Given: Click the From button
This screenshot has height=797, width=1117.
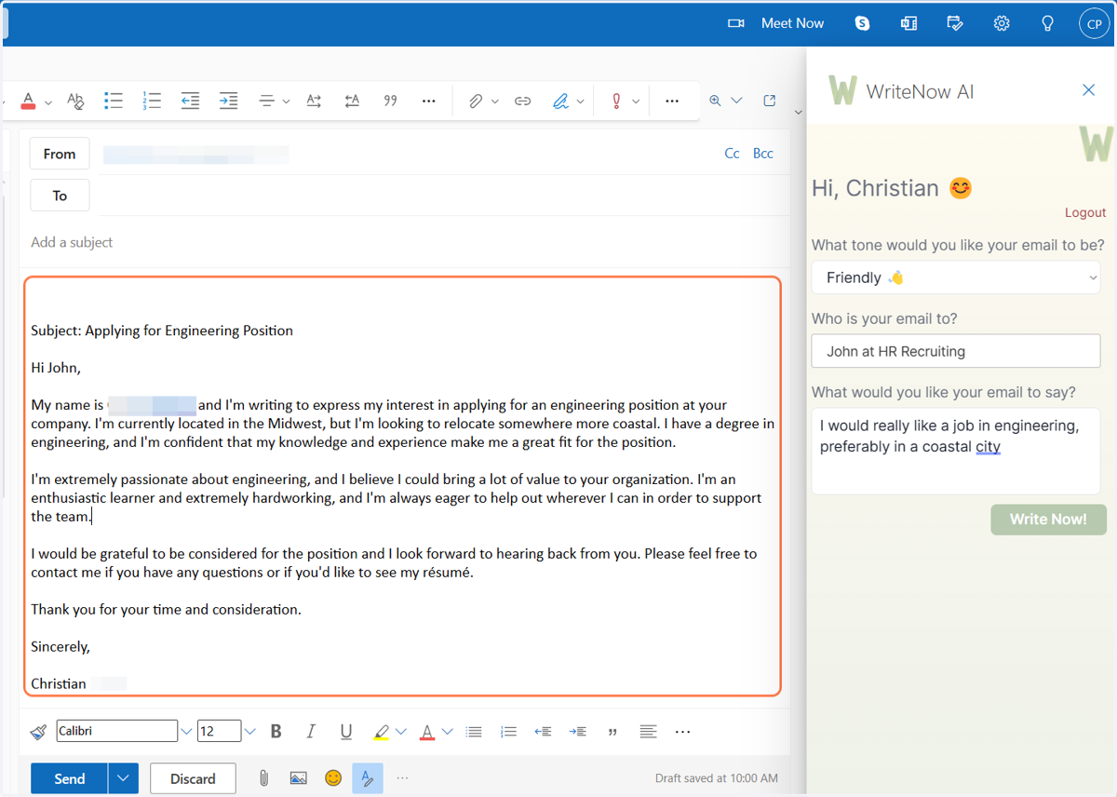Looking at the screenshot, I should pyautogui.click(x=60, y=154).
